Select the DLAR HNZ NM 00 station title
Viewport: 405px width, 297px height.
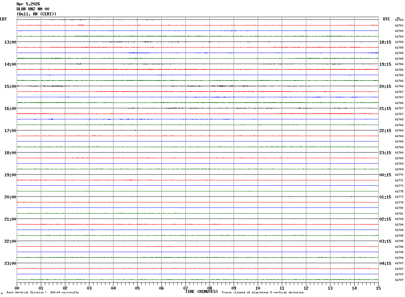(x=33, y=9)
